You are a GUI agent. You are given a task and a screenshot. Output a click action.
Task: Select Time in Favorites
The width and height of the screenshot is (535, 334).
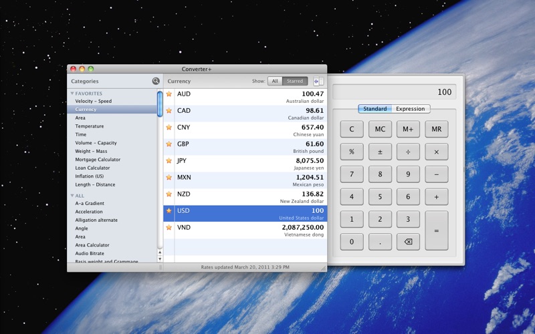coord(81,135)
